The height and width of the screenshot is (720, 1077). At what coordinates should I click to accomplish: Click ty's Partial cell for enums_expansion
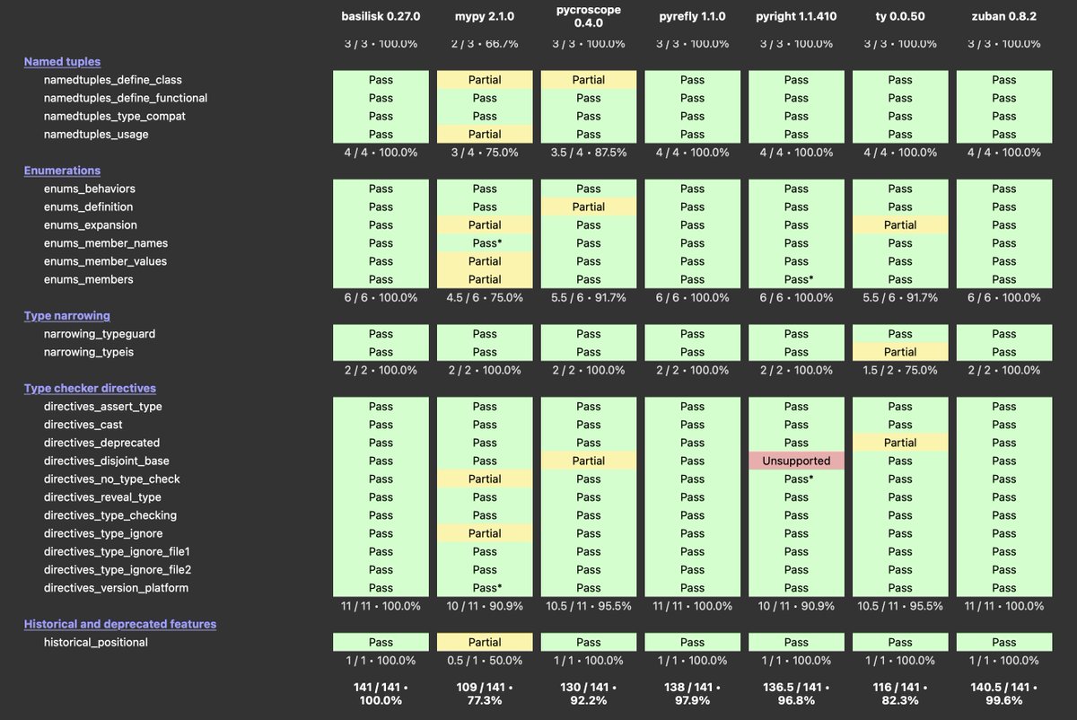point(900,224)
